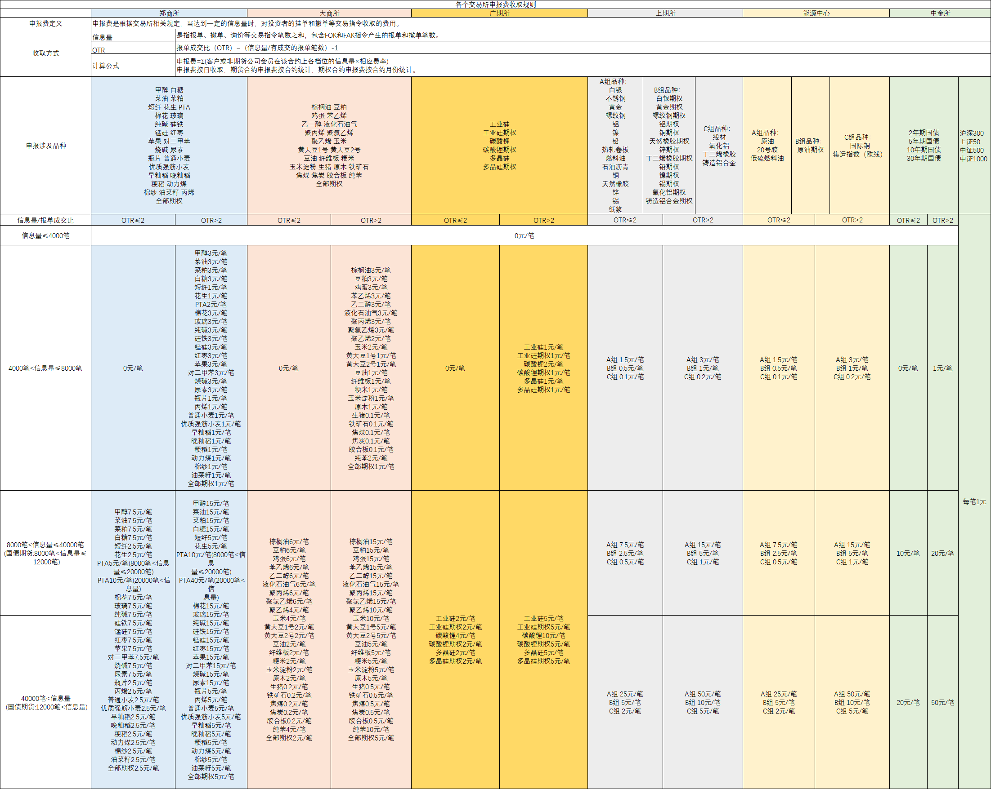Screen dimensions: 991x789
Task: Select 郑商所 fee list starting 甲醇15元/笔
Action: (x=211, y=640)
